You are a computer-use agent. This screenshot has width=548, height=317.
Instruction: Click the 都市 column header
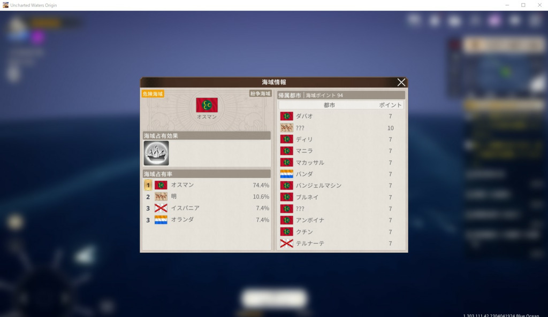329,105
